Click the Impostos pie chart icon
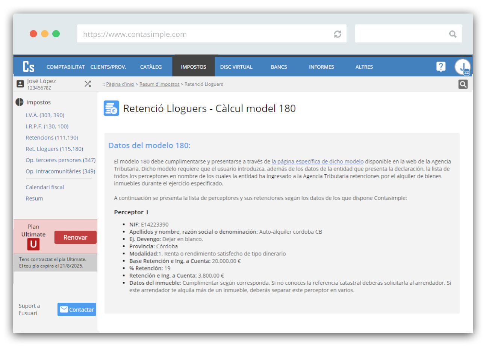The image size is (486, 349). coord(20,102)
